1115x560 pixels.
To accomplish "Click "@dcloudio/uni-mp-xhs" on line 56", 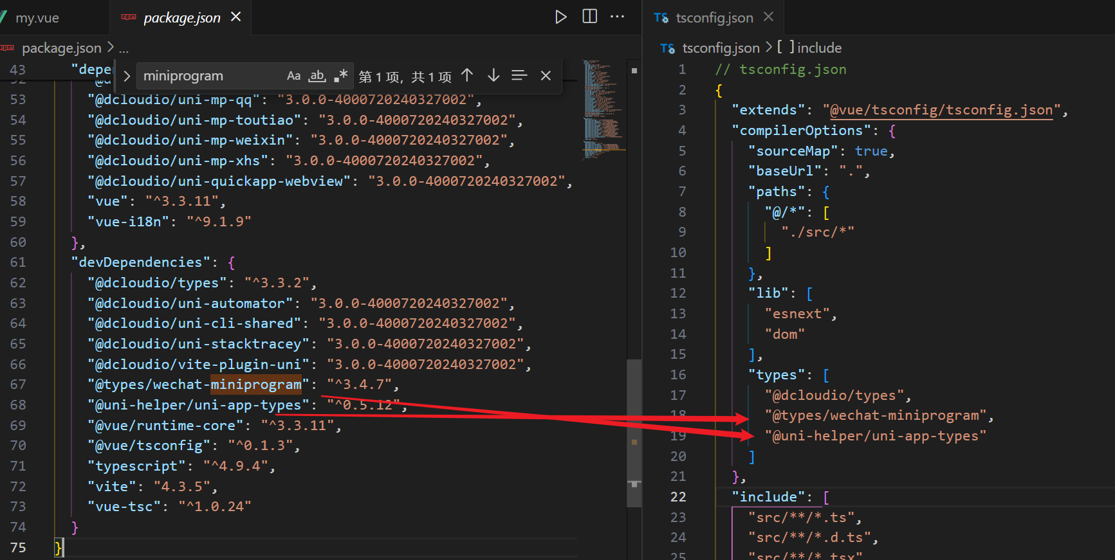I will (178, 161).
